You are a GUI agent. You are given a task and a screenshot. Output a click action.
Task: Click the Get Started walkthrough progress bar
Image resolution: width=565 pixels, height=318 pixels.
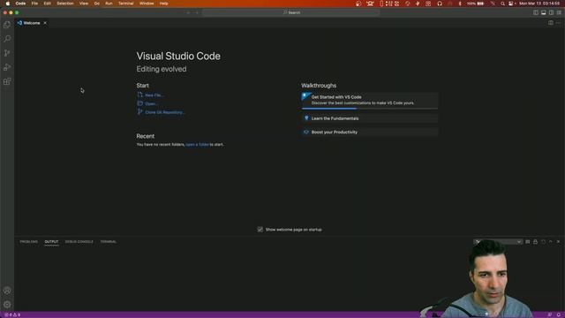[x=370, y=108]
